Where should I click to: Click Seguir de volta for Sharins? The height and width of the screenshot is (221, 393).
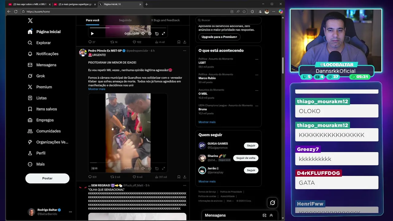(246, 158)
